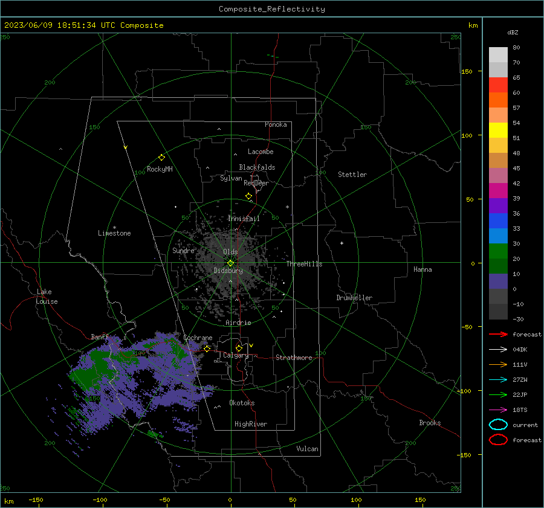Click the Vulcan label
The height and width of the screenshot is (508, 544).
click(x=307, y=449)
